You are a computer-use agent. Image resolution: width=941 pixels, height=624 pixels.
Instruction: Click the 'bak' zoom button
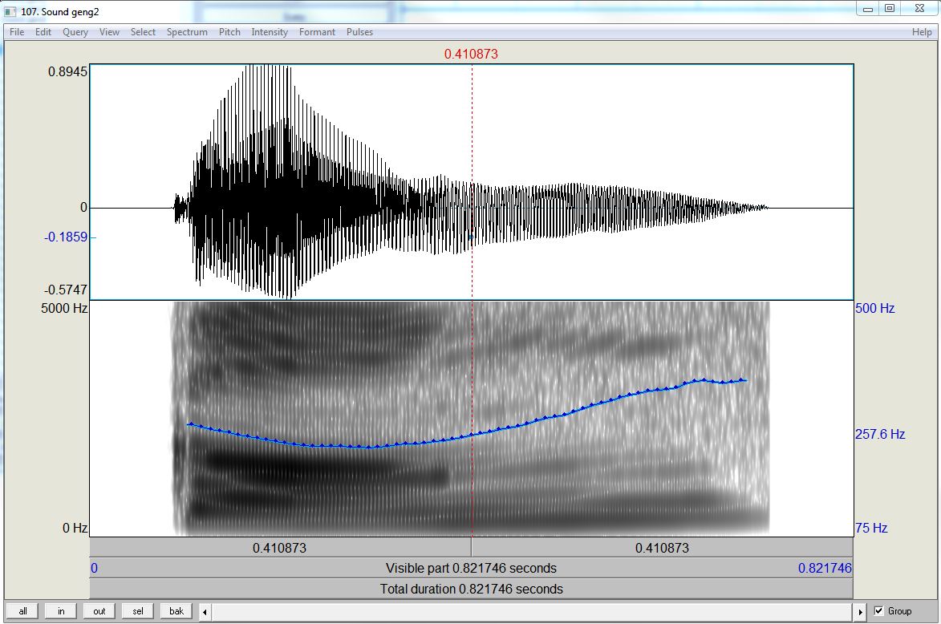pos(176,611)
